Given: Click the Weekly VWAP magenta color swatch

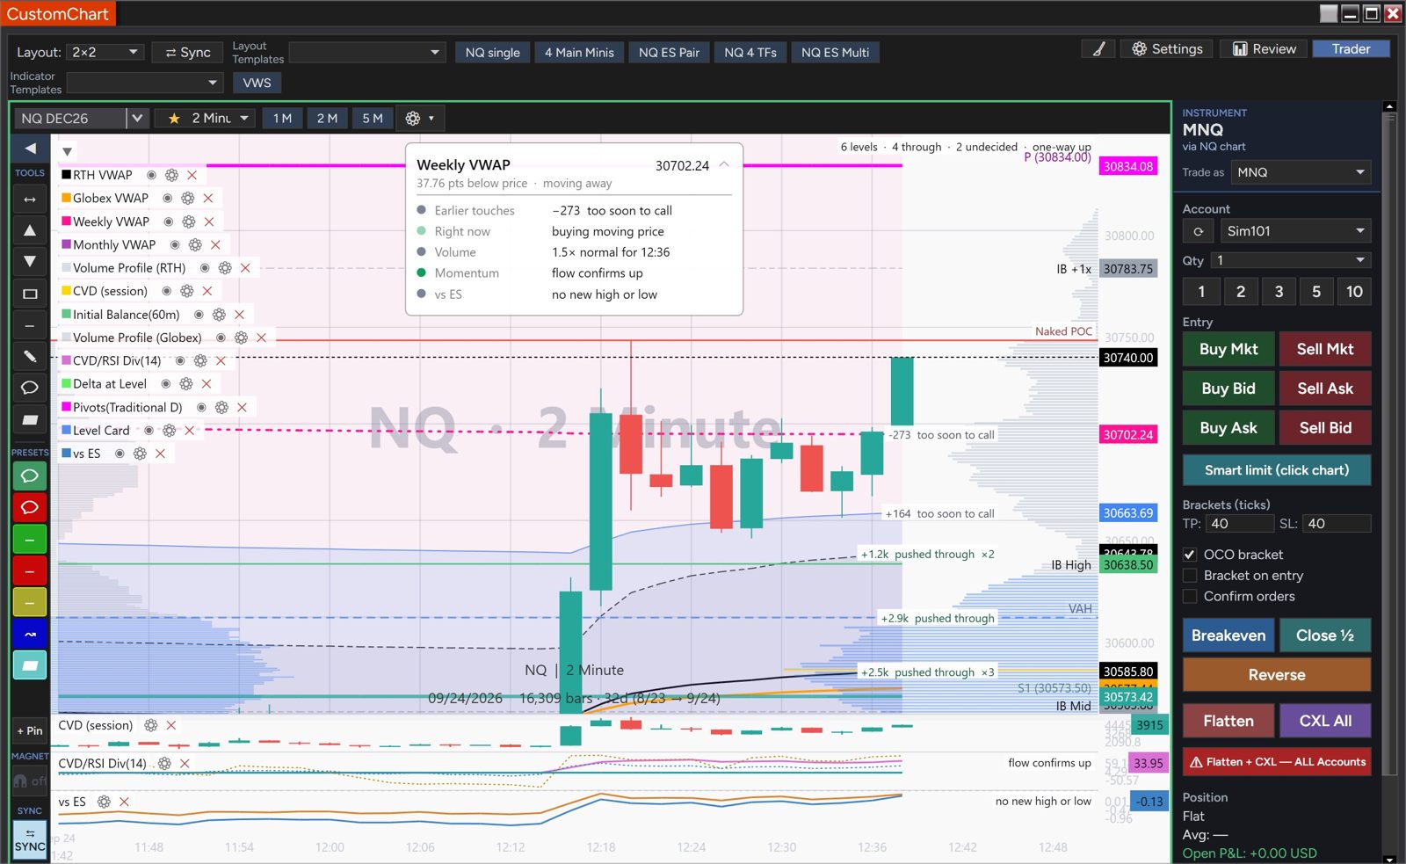Looking at the screenshot, I should click(66, 221).
